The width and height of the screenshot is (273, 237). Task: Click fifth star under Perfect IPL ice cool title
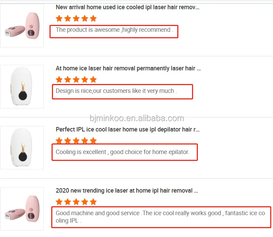pos(93,140)
